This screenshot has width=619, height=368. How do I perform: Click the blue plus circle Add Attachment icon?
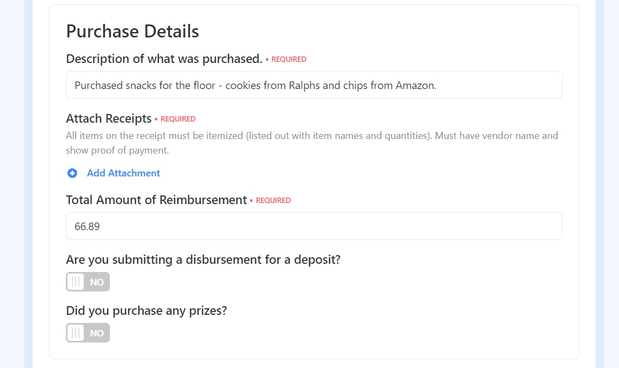(72, 173)
